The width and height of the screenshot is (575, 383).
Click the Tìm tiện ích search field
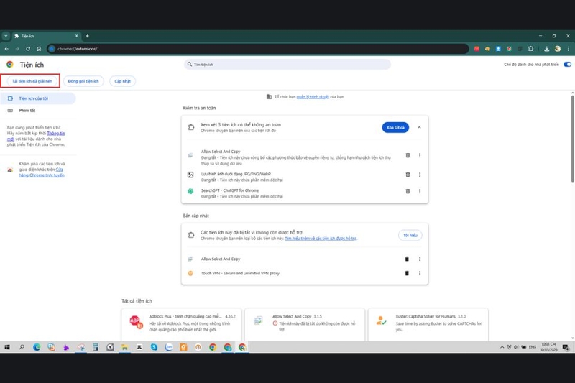pyautogui.click(x=287, y=65)
